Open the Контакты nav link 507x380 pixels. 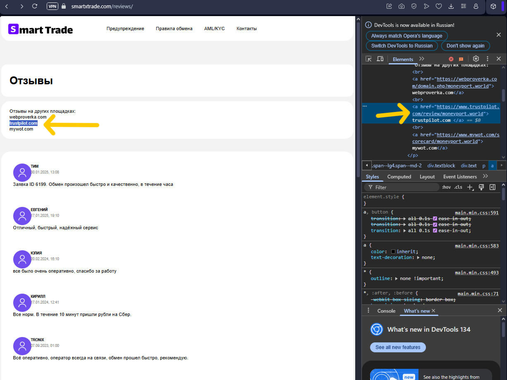click(x=246, y=28)
